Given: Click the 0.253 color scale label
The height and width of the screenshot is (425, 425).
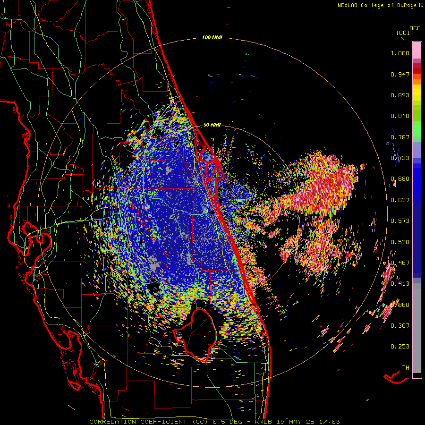Looking at the screenshot, I should tap(400, 347).
